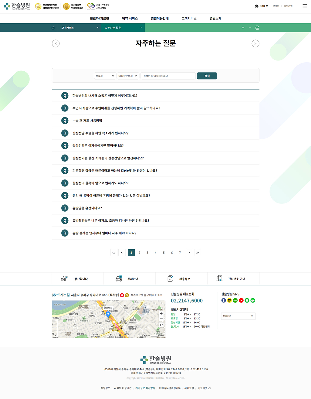Open the 예약 서비스 menu
The image size is (311, 399).
(130, 19)
